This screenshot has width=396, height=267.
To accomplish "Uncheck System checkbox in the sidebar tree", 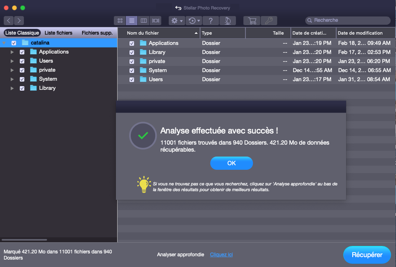I will 22,79.
